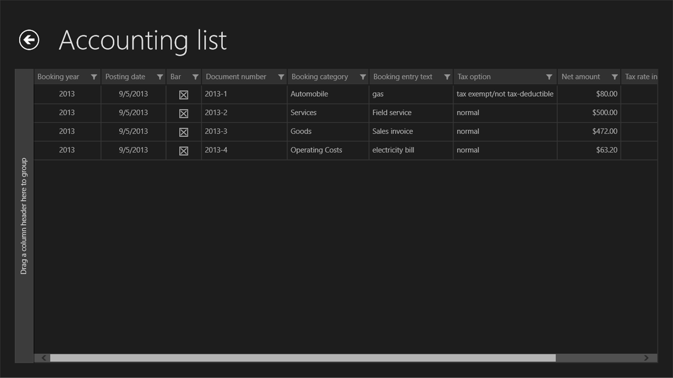Open the Booking year filter

[x=94, y=77]
